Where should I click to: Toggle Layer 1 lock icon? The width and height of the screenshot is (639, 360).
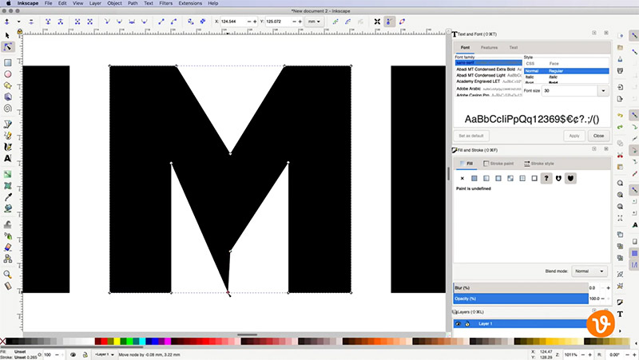[467, 324]
